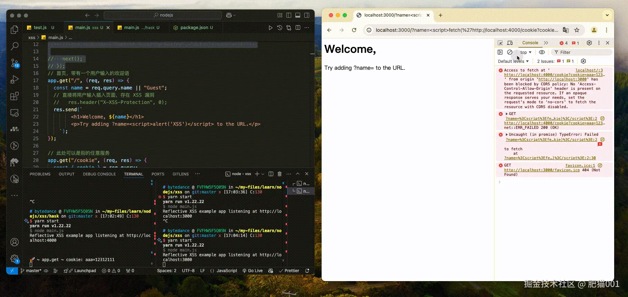Open the Copilot dropdown in title bar

coord(231,15)
